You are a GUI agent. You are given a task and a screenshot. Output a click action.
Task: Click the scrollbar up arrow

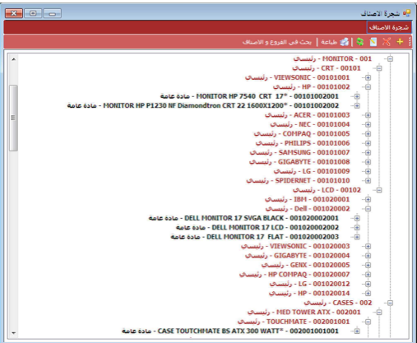(x=14, y=59)
